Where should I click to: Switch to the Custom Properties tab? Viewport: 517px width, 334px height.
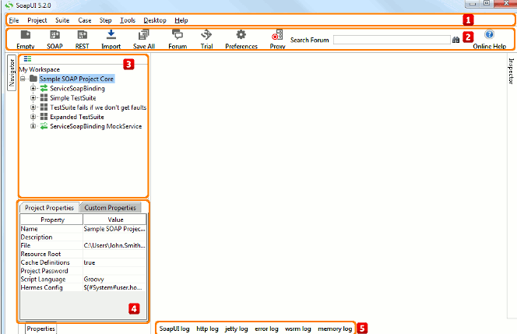coord(111,207)
